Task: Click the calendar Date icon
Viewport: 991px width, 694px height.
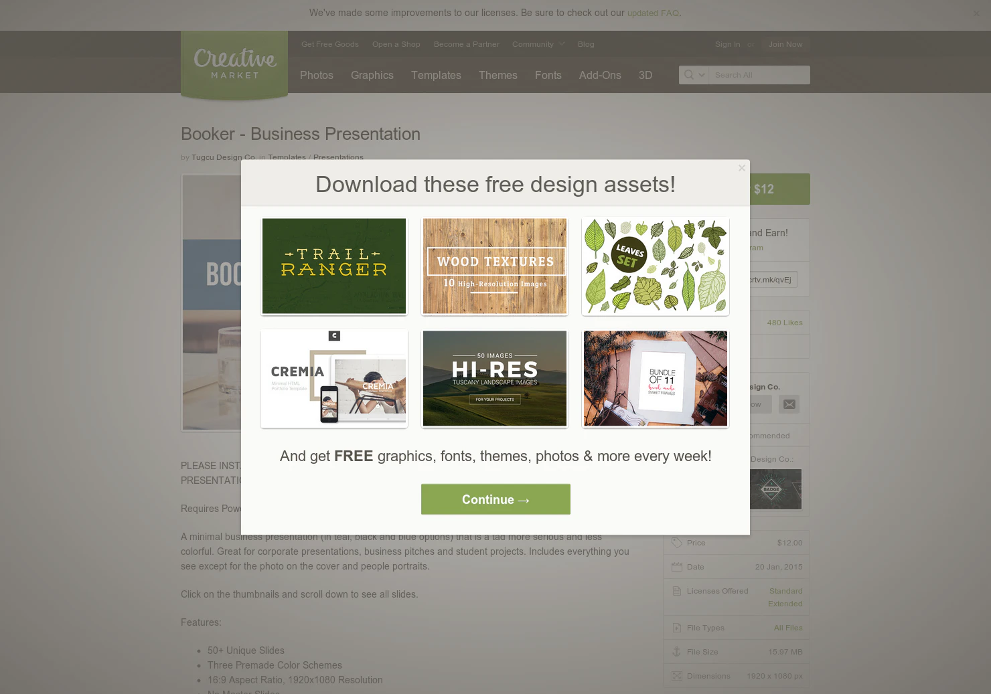Action: pos(677,567)
